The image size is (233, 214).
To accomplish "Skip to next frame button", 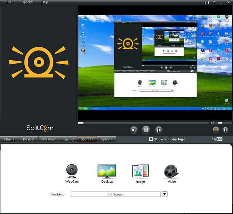I will (x=158, y=130).
